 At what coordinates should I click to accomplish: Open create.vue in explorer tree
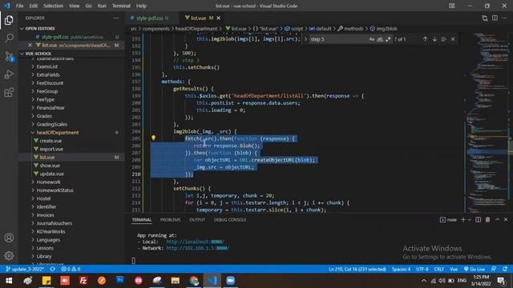coord(50,141)
